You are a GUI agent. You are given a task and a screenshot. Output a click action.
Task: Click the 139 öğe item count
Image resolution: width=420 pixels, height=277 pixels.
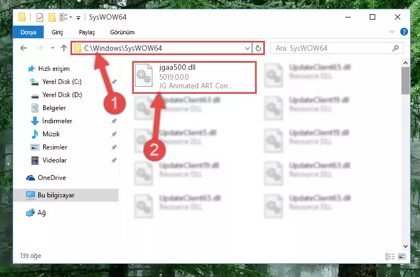click(x=31, y=256)
